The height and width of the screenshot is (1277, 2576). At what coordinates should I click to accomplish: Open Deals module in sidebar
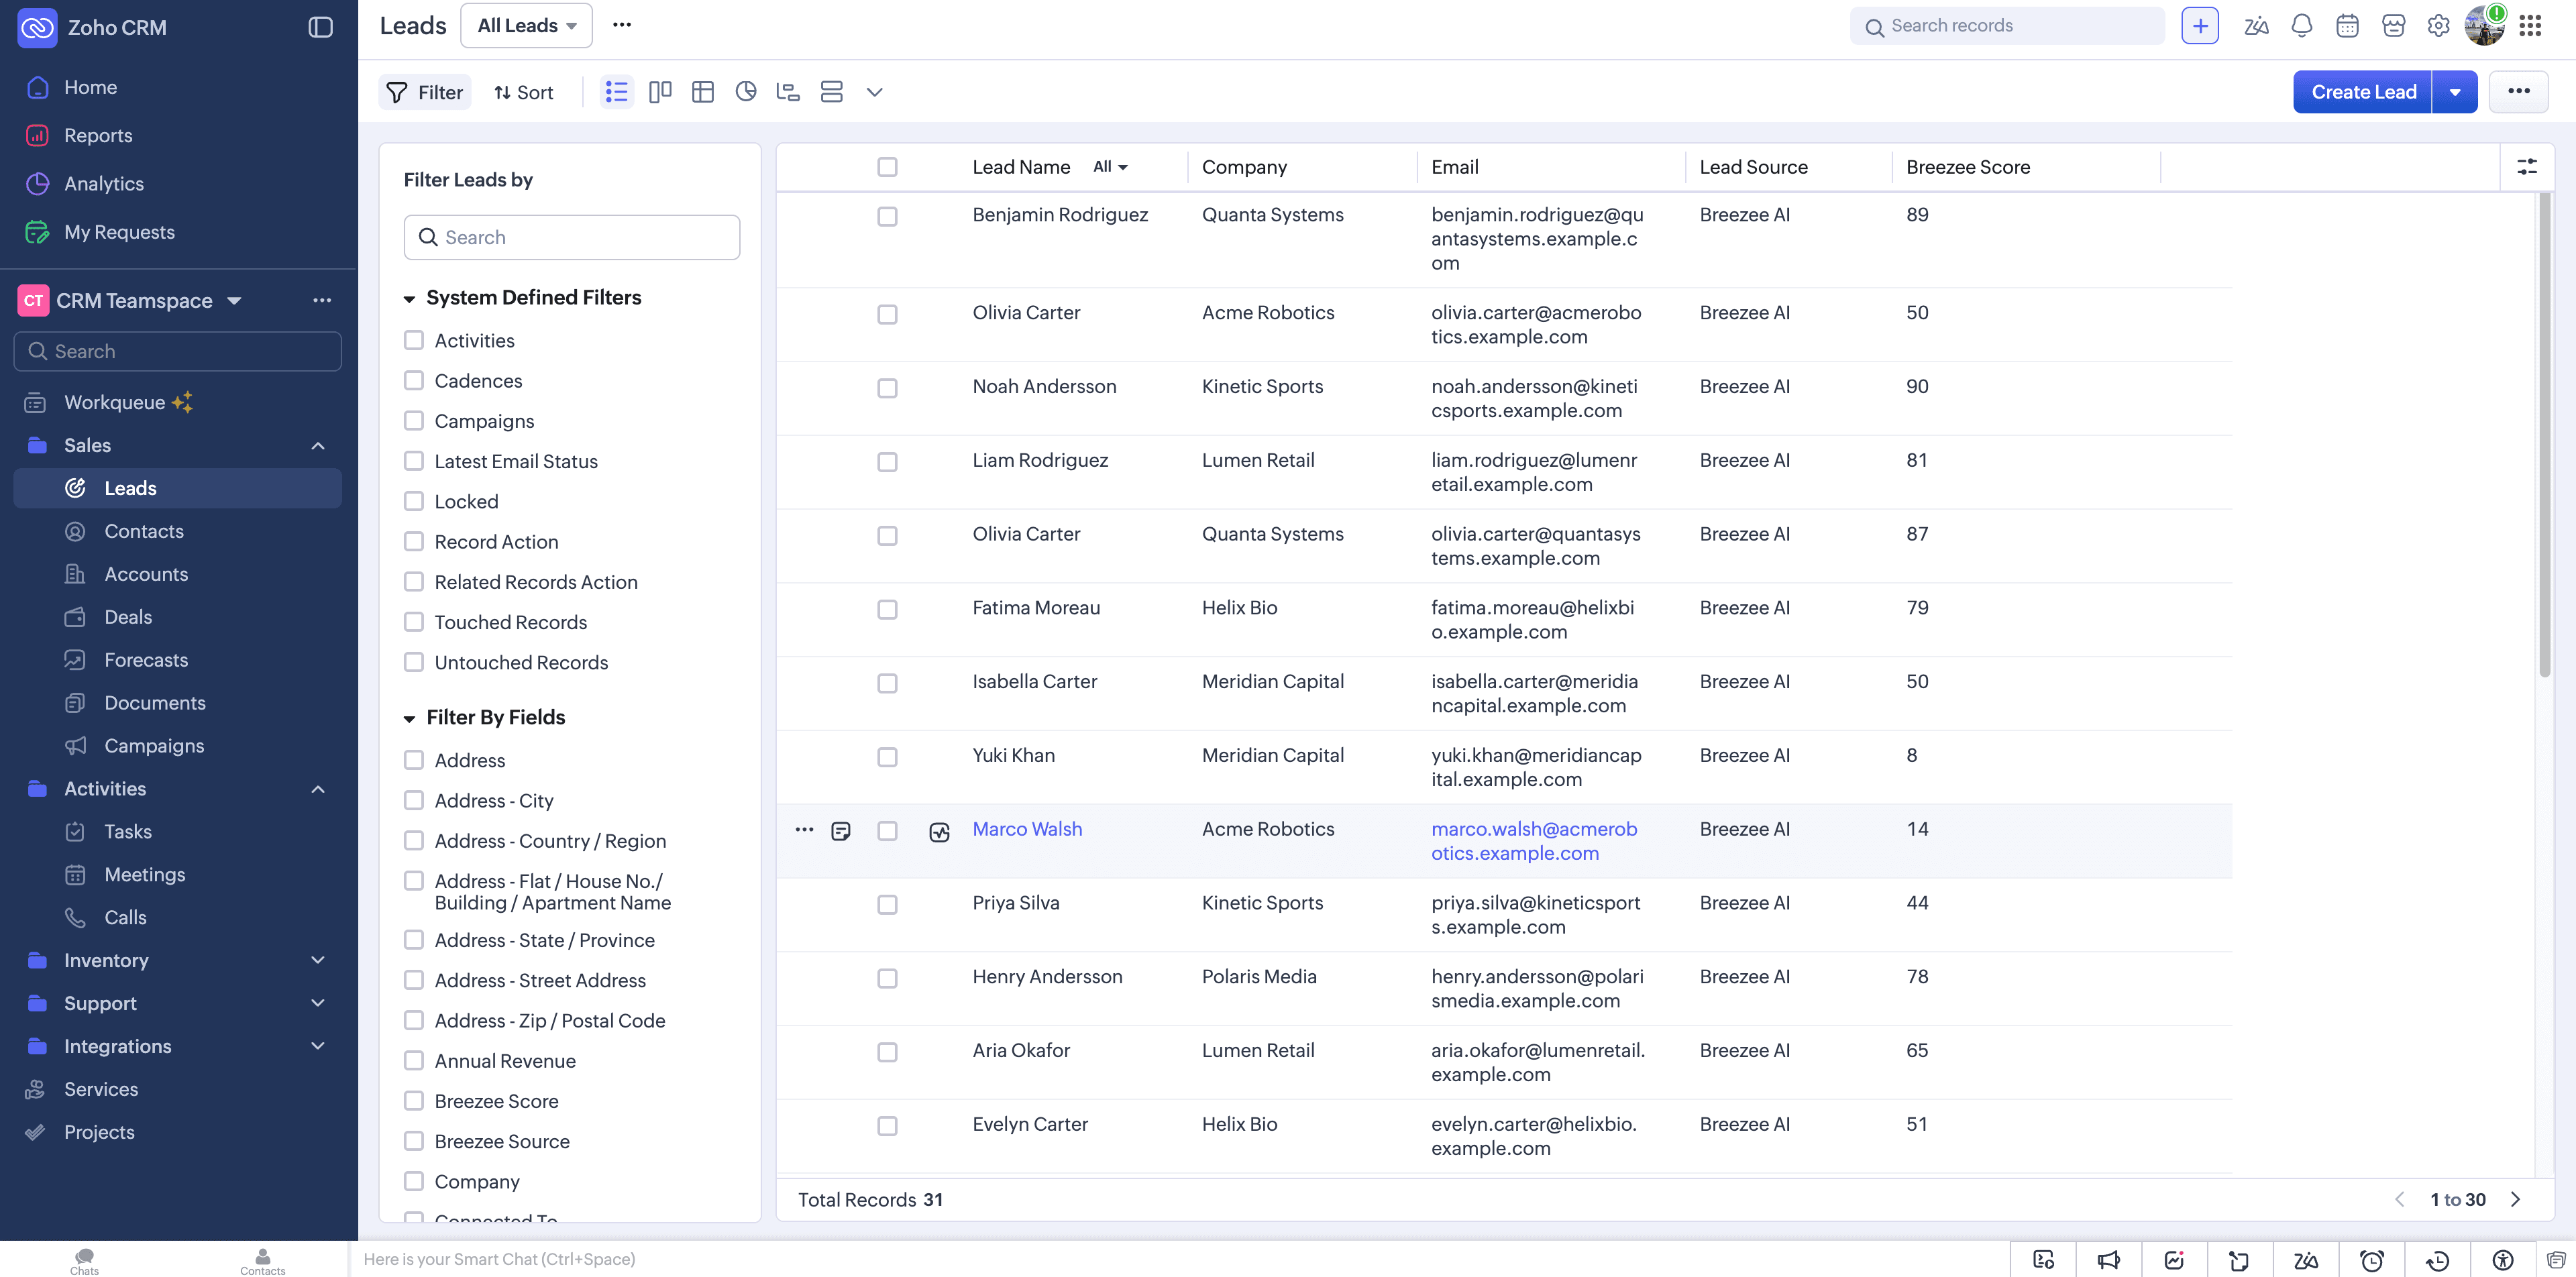pos(128,617)
